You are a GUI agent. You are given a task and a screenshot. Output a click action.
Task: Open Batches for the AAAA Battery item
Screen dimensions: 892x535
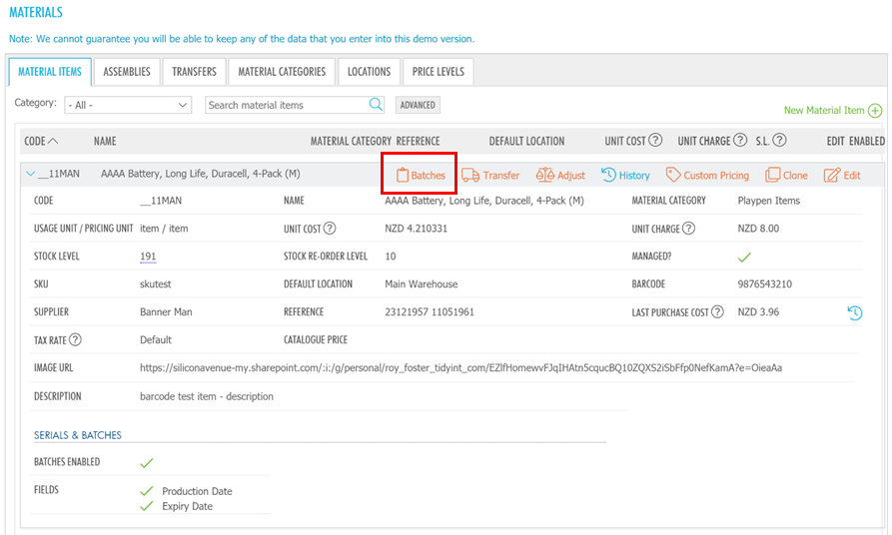[421, 175]
